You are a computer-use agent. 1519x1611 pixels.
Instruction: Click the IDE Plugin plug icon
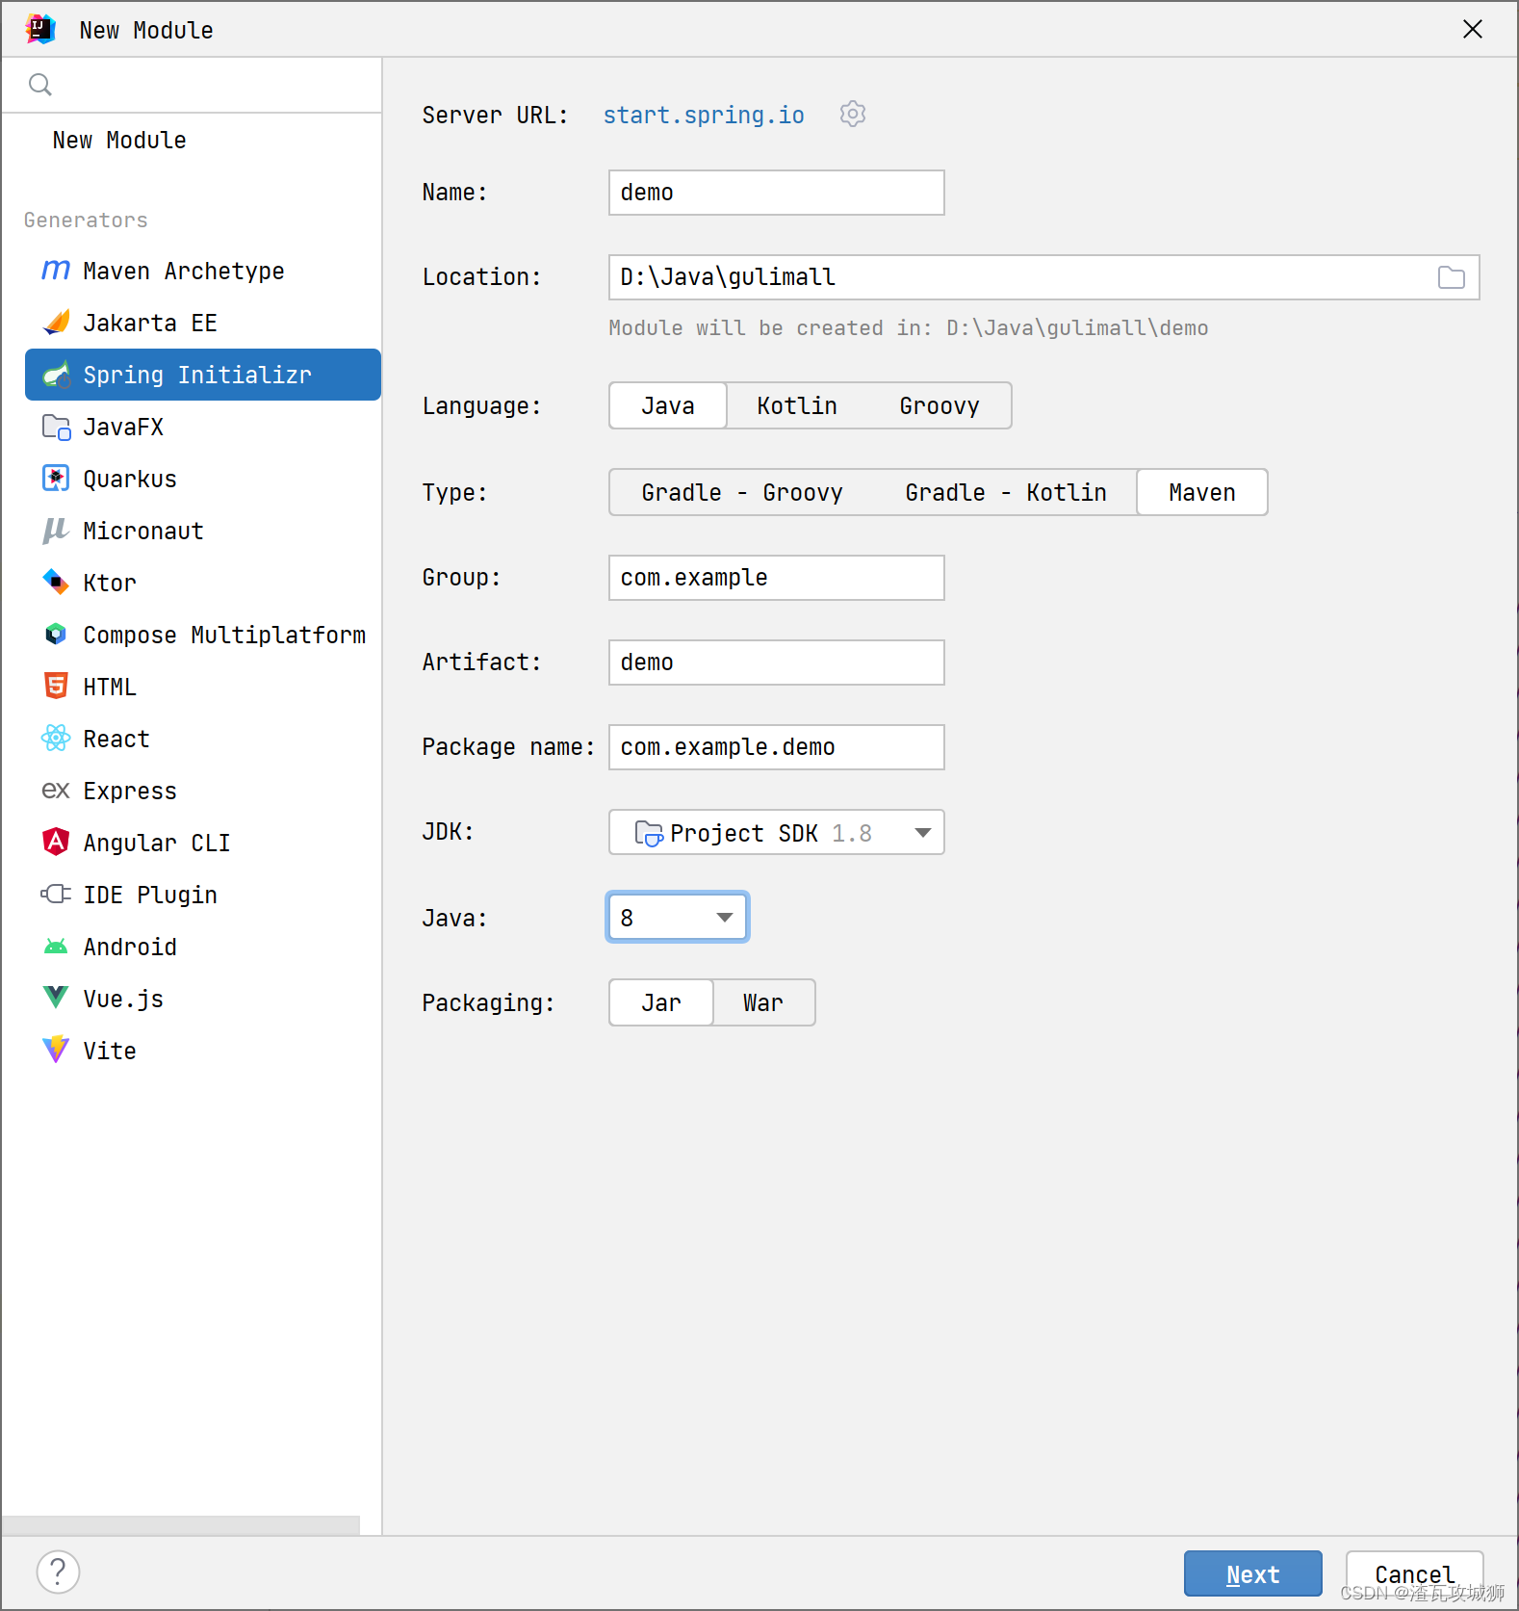56,895
